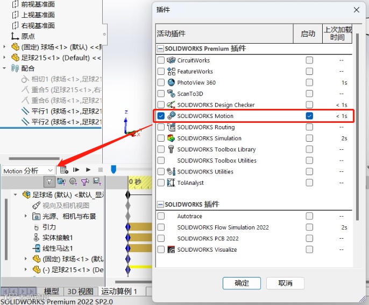Select the 线性马达1 motor icon

click(36, 248)
